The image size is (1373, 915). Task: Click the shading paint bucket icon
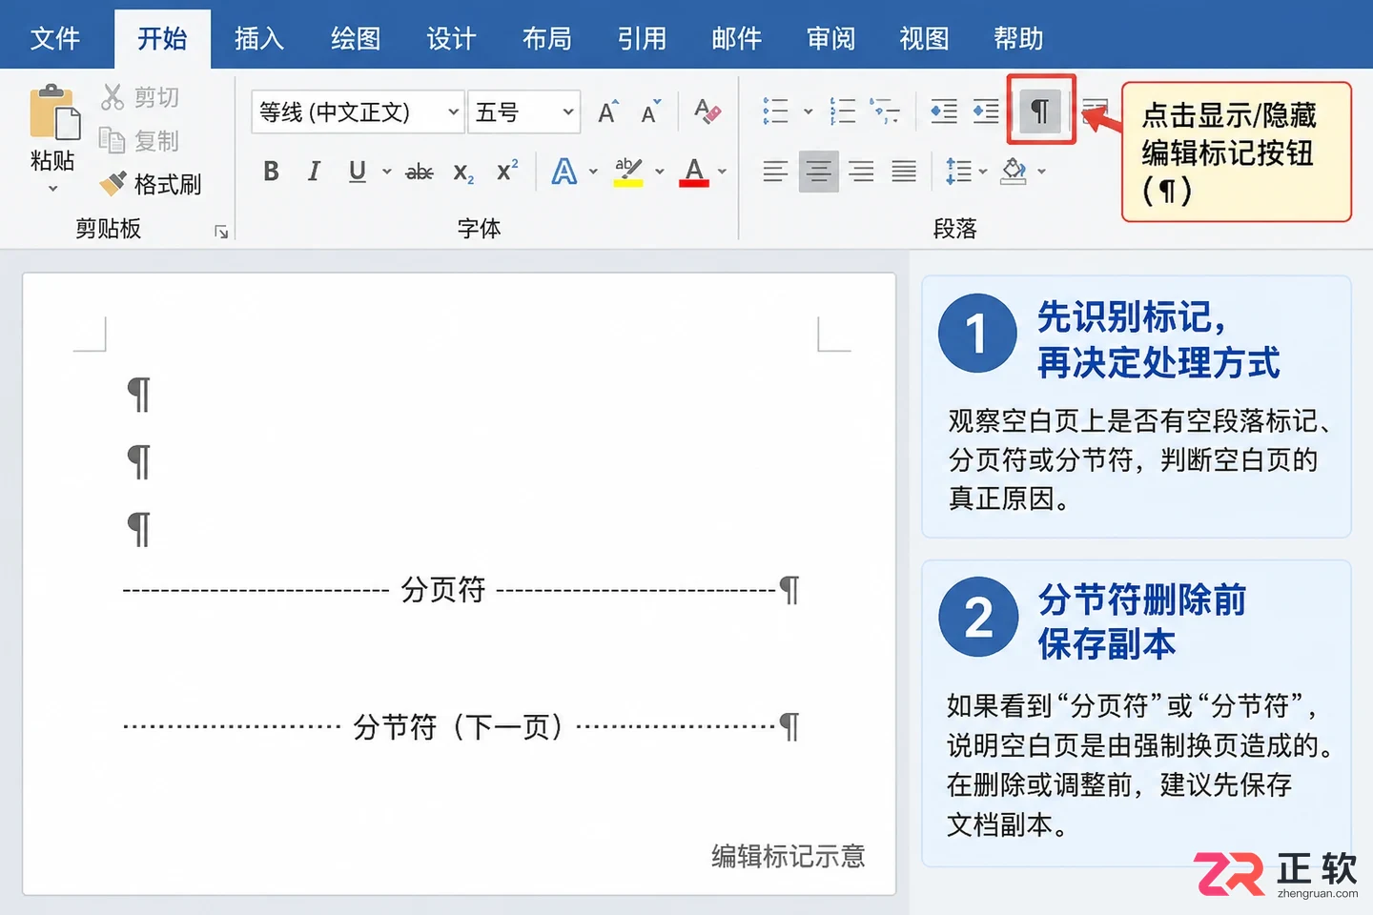1014,172
